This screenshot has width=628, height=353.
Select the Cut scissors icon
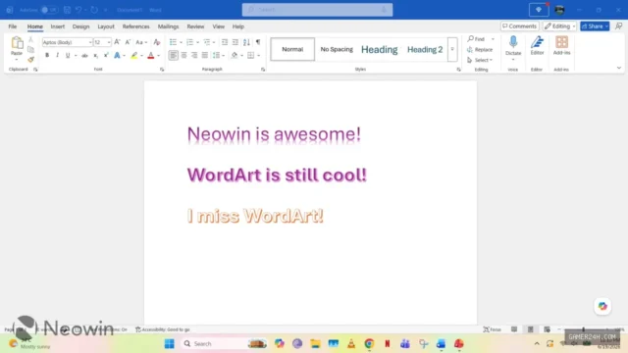30,39
